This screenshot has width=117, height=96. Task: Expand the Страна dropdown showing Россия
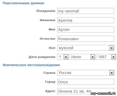86,73
